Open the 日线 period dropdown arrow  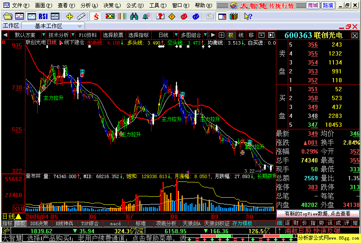click(x=176, y=35)
